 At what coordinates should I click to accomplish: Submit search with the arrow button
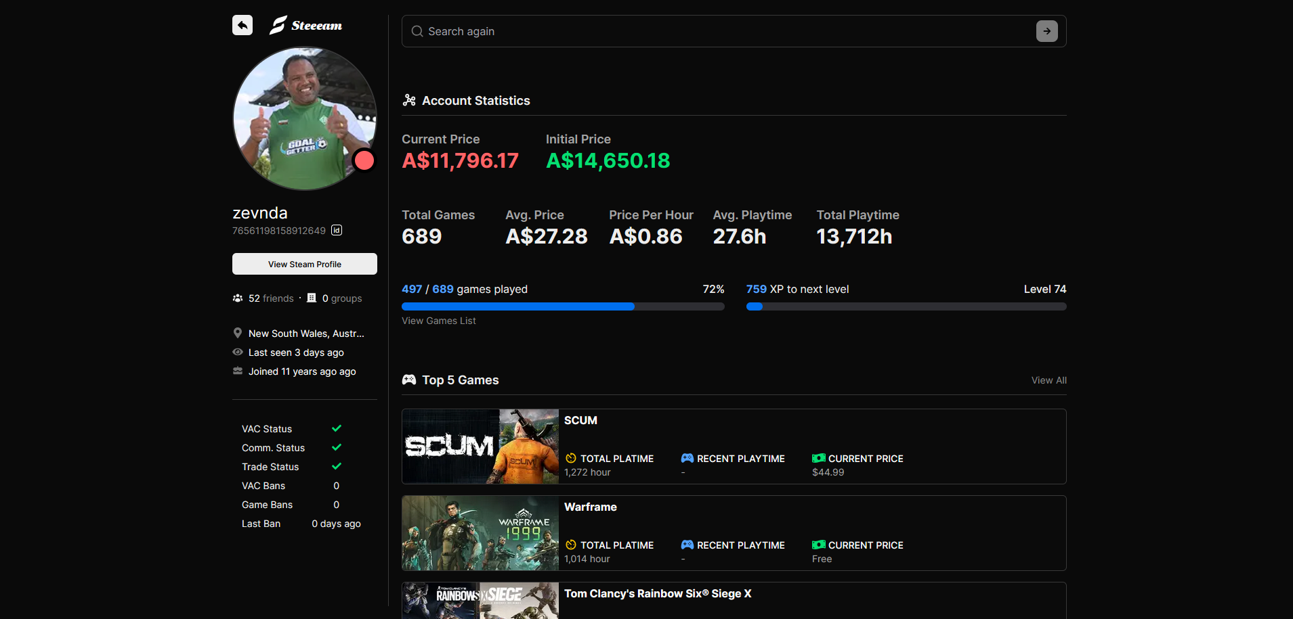click(x=1046, y=31)
